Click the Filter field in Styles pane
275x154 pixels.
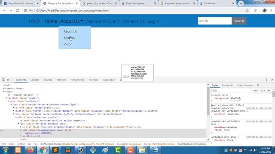(231, 91)
